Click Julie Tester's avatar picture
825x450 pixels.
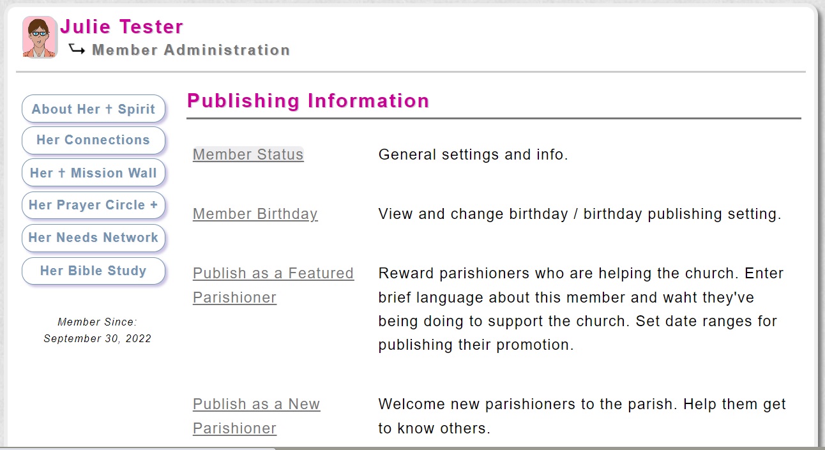[x=40, y=37]
